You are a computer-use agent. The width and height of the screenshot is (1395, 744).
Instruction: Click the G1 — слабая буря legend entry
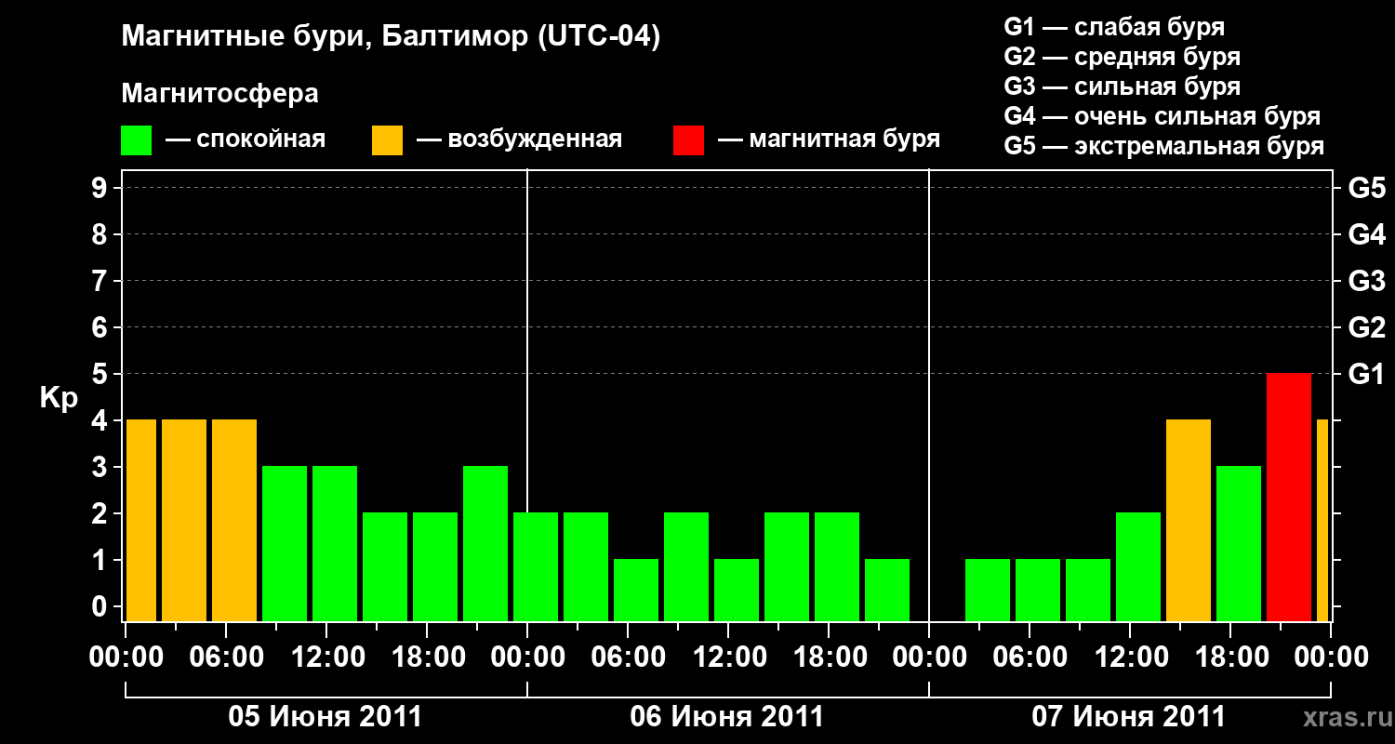tap(1114, 27)
